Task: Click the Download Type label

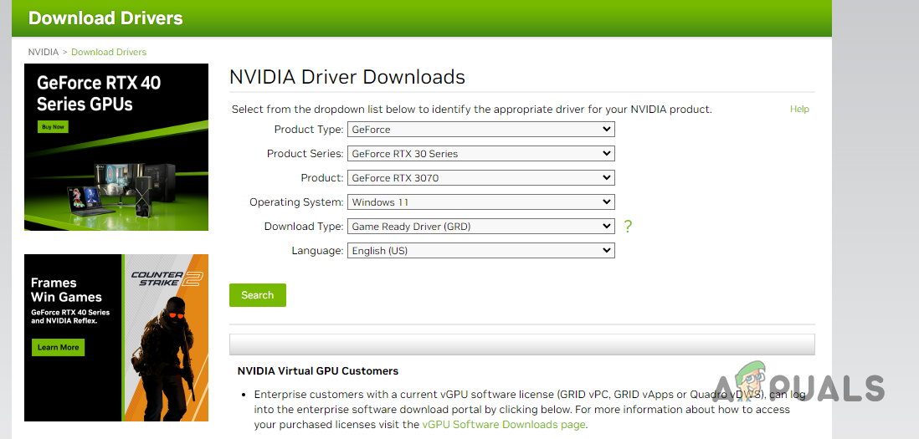Action: click(x=304, y=227)
